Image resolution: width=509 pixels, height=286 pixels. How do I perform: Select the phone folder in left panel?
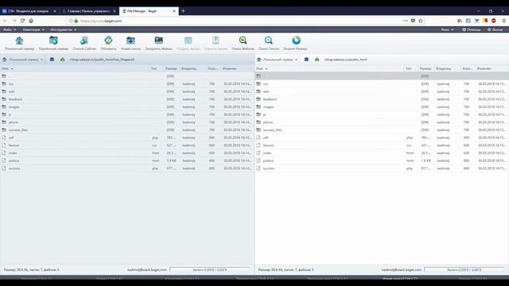coord(127,122)
